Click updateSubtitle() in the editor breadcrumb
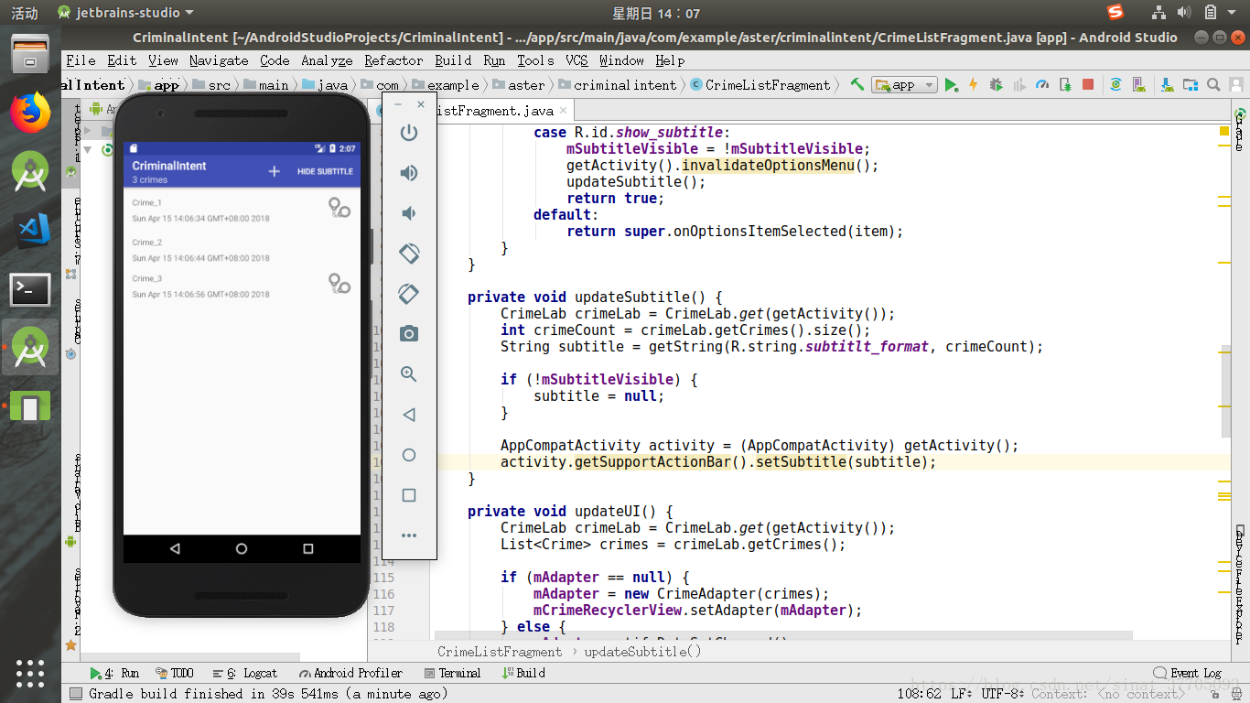The image size is (1250, 703). pos(642,652)
